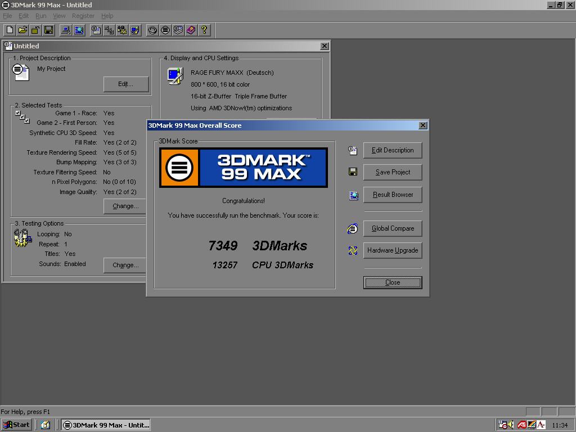Click the 11:34 taskbar clock
Viewport: 576px width, 432px height.
[x=560, y=425]
